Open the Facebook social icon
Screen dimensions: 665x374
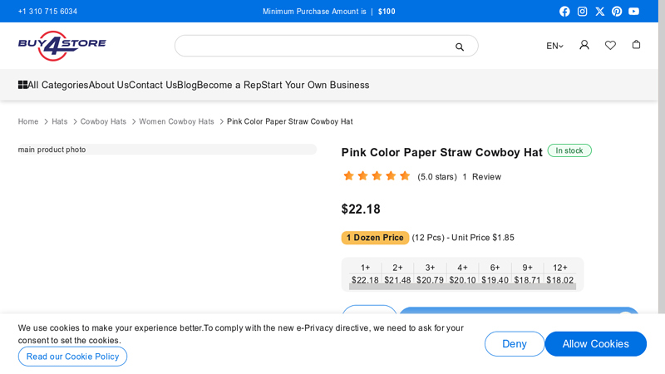click(x=564, y=12)
